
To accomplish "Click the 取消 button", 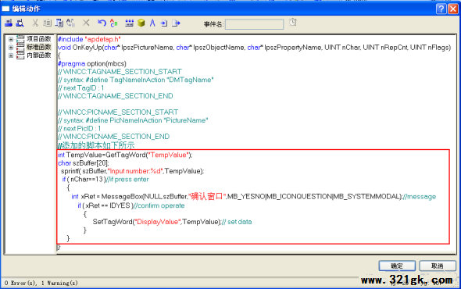I will [438, 266].
